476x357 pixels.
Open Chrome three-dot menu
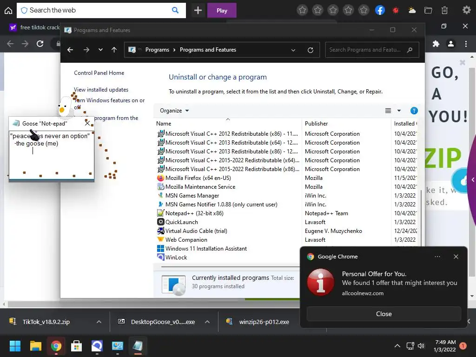click(466, 44)
